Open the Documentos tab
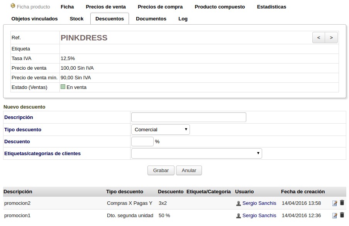 tap(151, 18)
